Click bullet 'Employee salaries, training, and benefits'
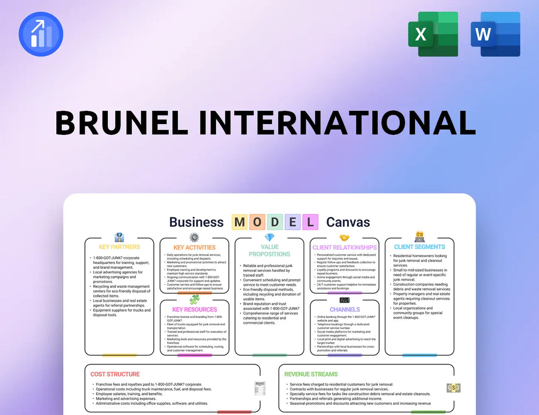Image resolution: width=539 pixels, height=415 pixels. click(x=128, y=394)
